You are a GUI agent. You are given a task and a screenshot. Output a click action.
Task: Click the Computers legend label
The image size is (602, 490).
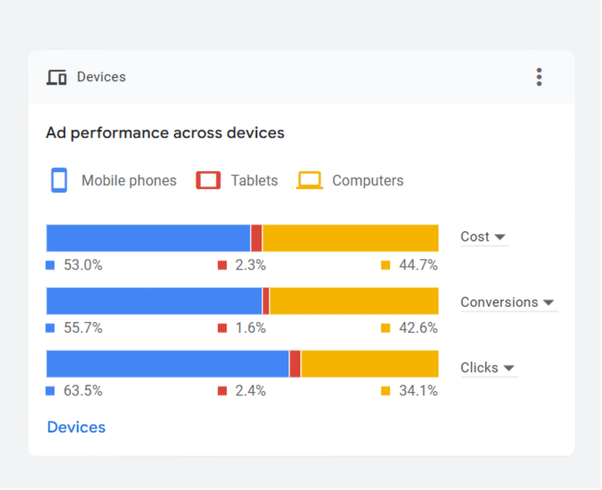(x=368, y=180)
